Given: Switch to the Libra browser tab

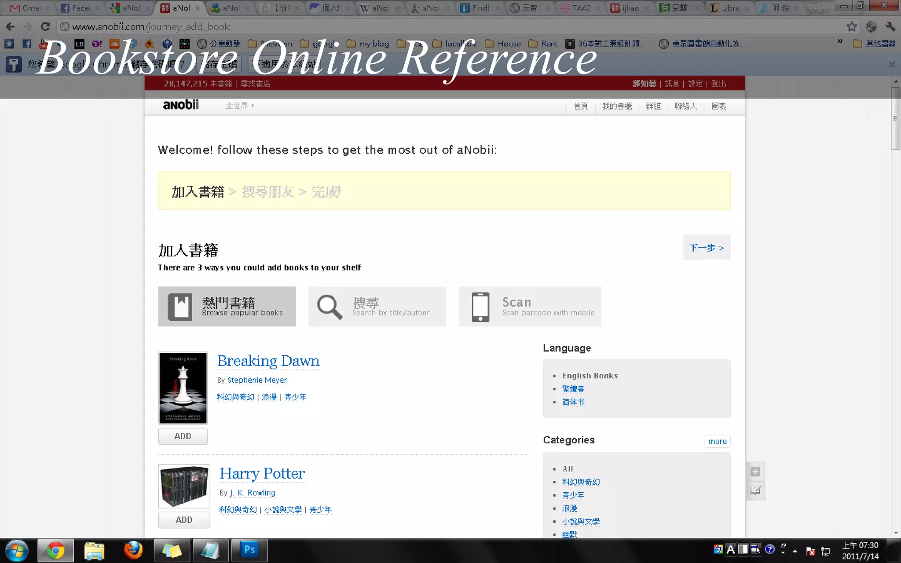Looking at the screenshot, I should [x=730, y=8].
